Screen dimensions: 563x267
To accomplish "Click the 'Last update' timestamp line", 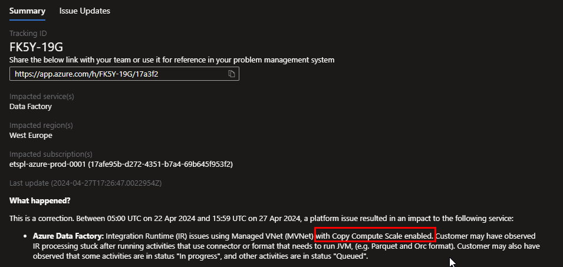I will pyautogui.click(x=85, y=183).
